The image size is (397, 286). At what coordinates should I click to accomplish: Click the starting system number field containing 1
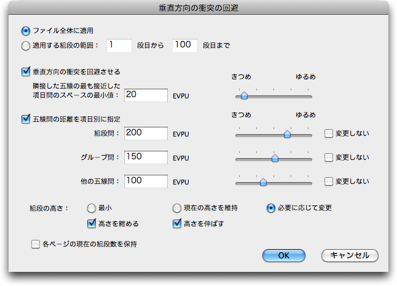click(119, 46)
